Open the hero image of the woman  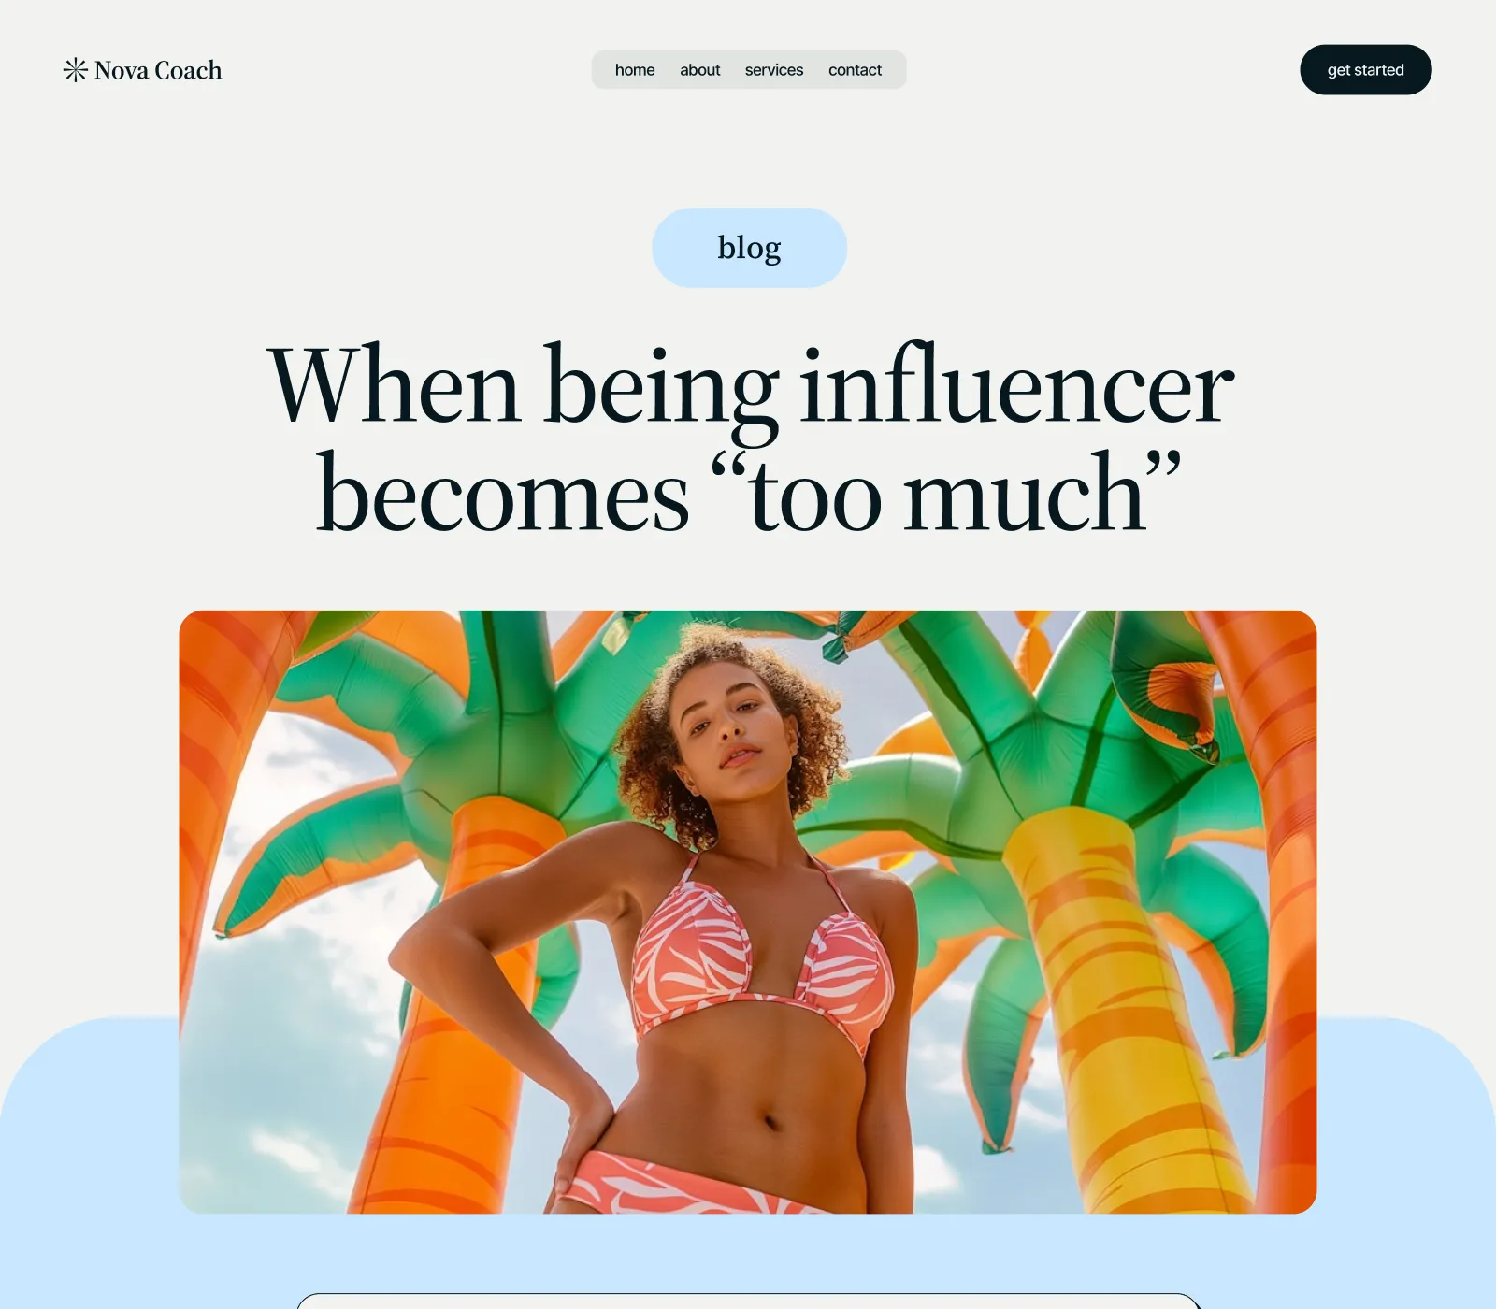coord(748,912)
